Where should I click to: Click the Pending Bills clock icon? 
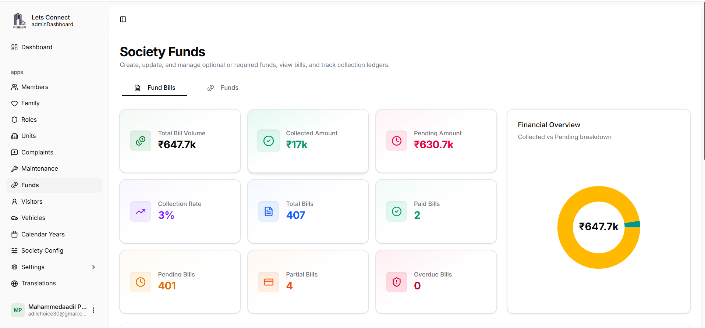pyautogui.click(x=141, y=282)
